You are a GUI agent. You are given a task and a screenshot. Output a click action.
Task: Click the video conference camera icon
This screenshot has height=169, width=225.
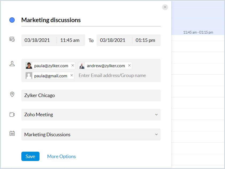[x=12, y=115]
